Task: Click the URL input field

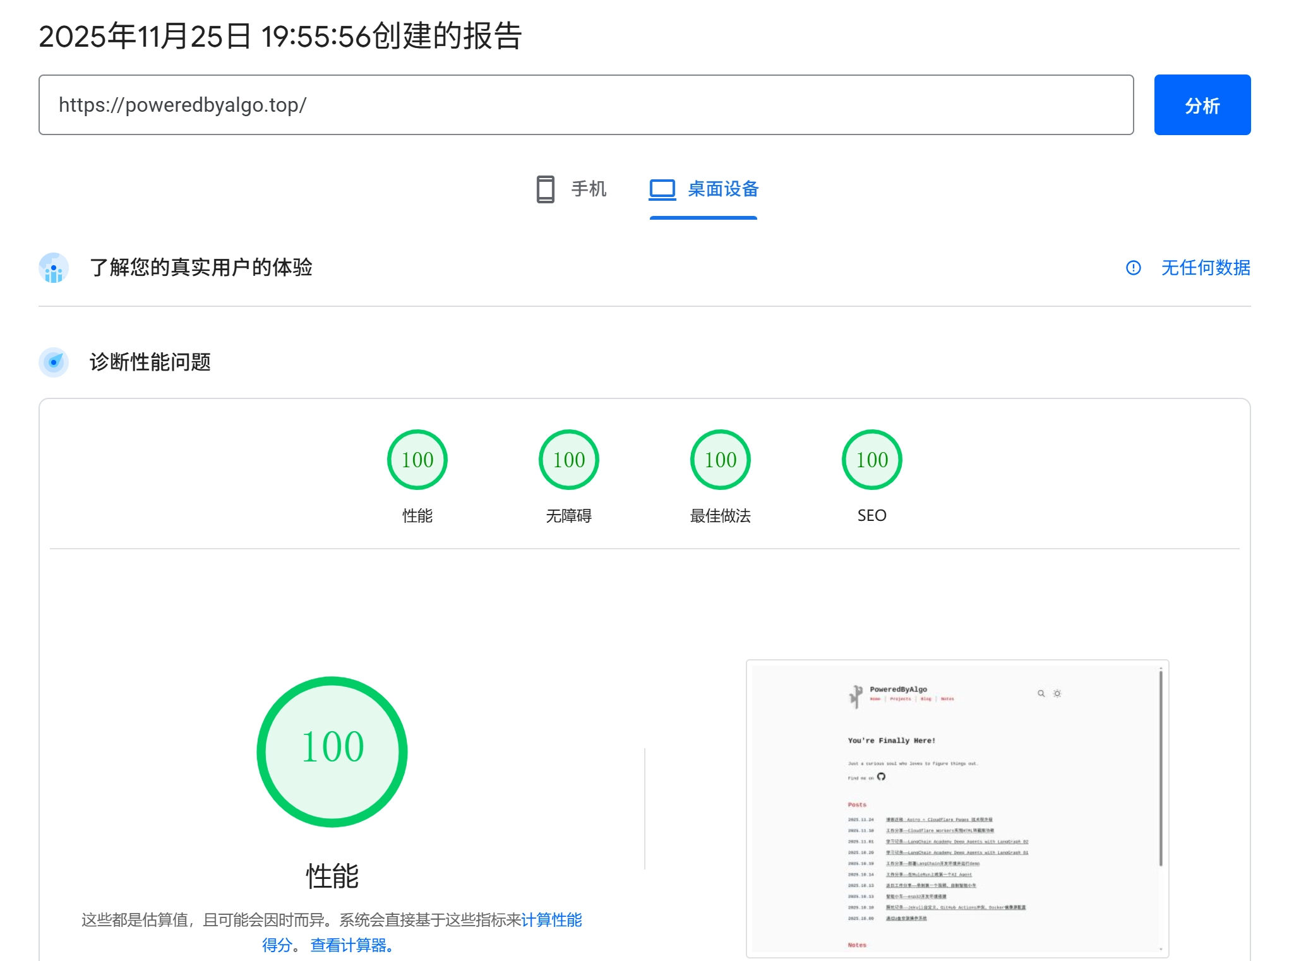Action: pyautogui.click(x=585, y=105)
